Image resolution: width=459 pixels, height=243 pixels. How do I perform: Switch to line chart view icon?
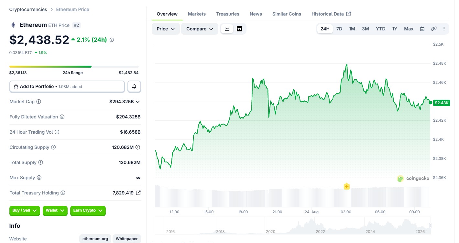point(227,29)
